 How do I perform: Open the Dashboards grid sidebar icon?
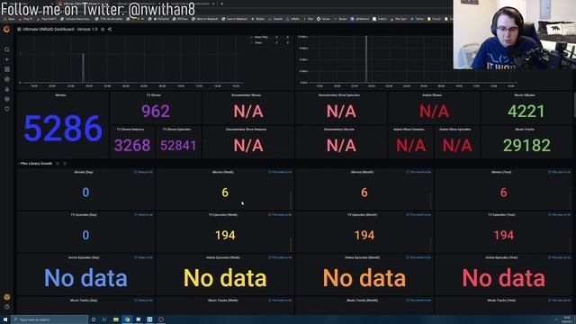coord(6,69)
